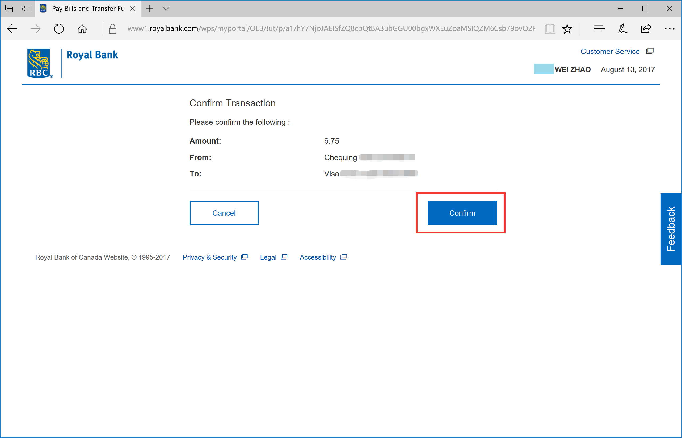Screen dimensions: 682x438
Task: Click the Share icon in toolbar
Action: 646,29
